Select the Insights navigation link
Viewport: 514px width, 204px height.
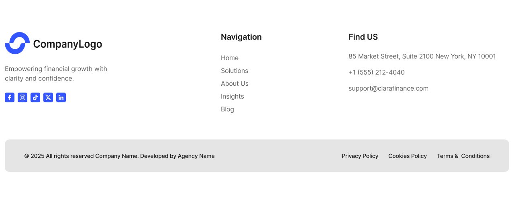(233, 97)
